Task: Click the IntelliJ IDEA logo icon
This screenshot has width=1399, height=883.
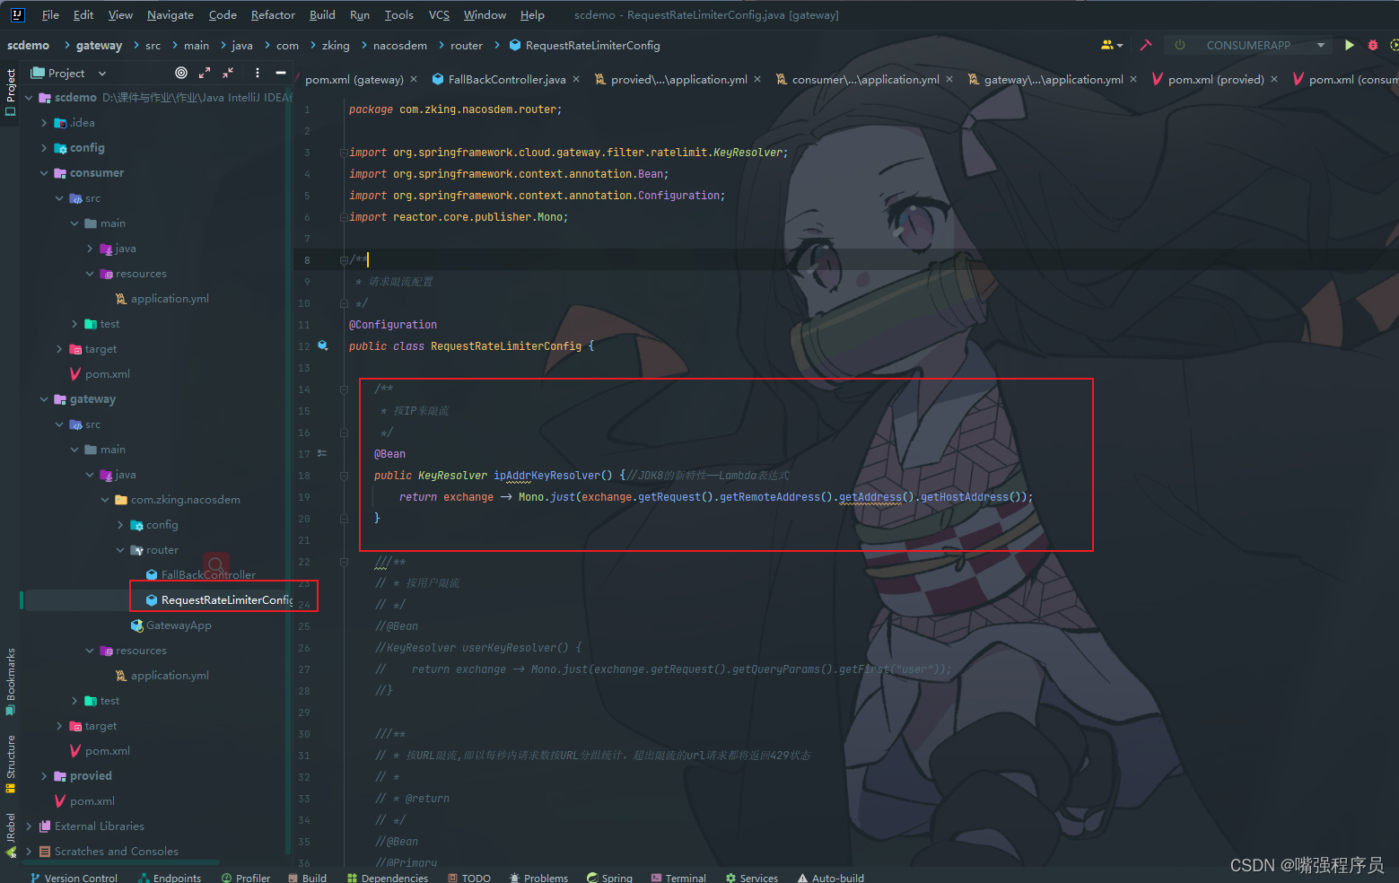Action: tap(17, 14)
